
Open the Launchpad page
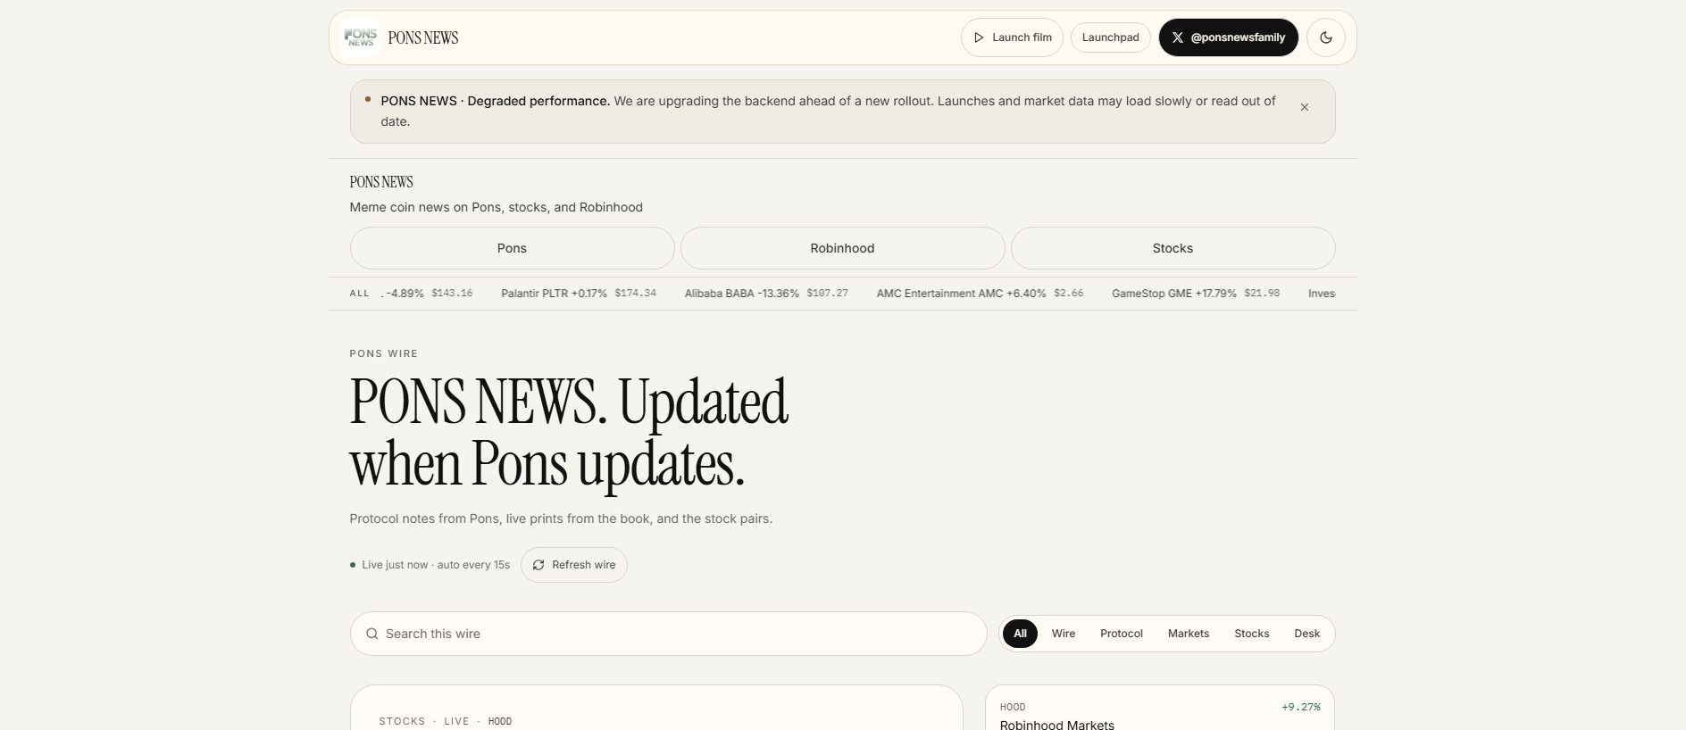click(1110, 37)
